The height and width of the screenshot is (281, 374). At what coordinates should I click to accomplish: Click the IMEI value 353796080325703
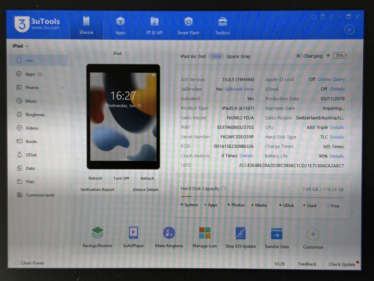click(x=235, y=127)
